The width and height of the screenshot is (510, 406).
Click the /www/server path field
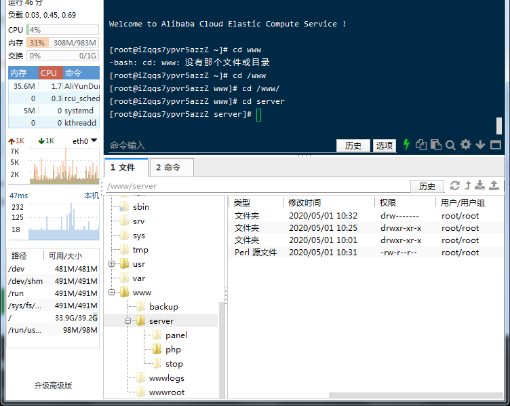257,186
